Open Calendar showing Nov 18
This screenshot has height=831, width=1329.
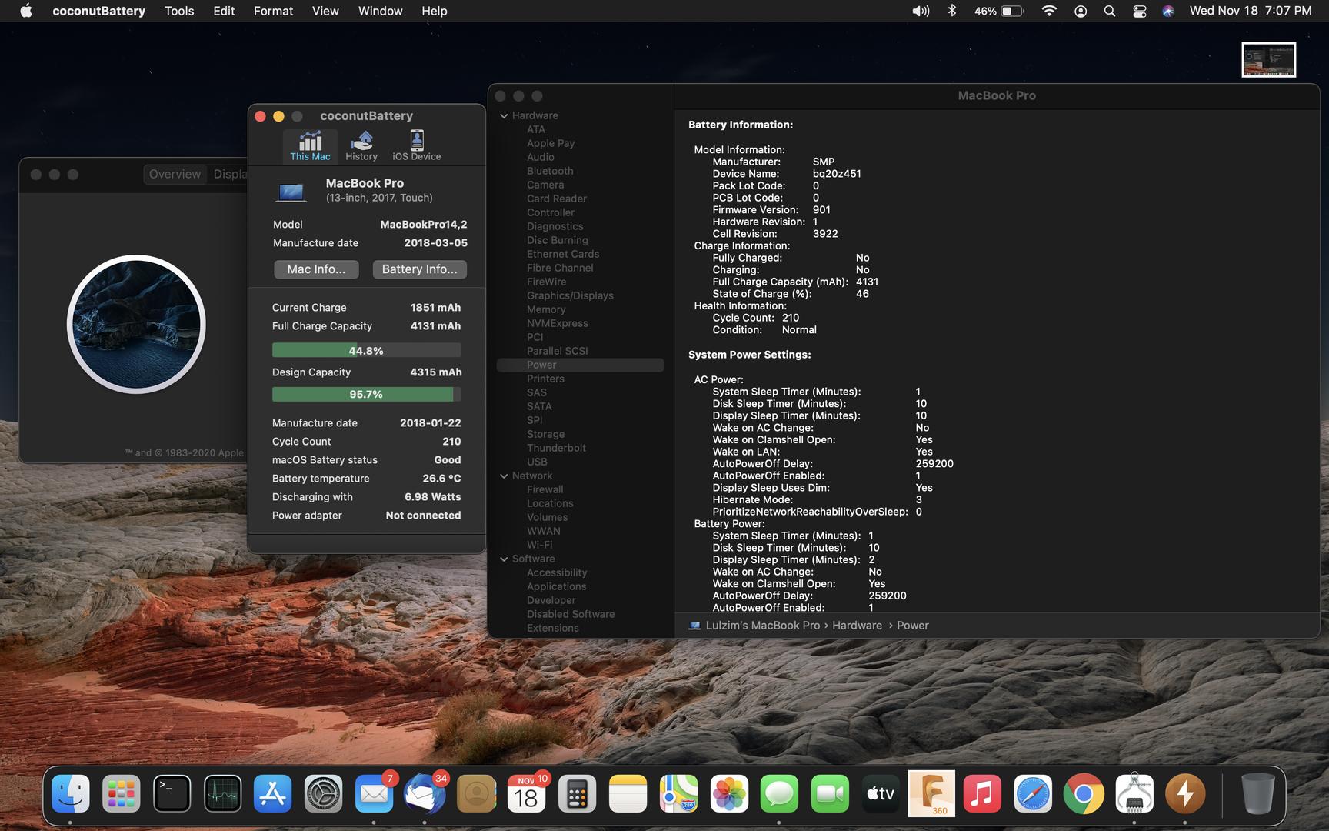tap(527, 793)
